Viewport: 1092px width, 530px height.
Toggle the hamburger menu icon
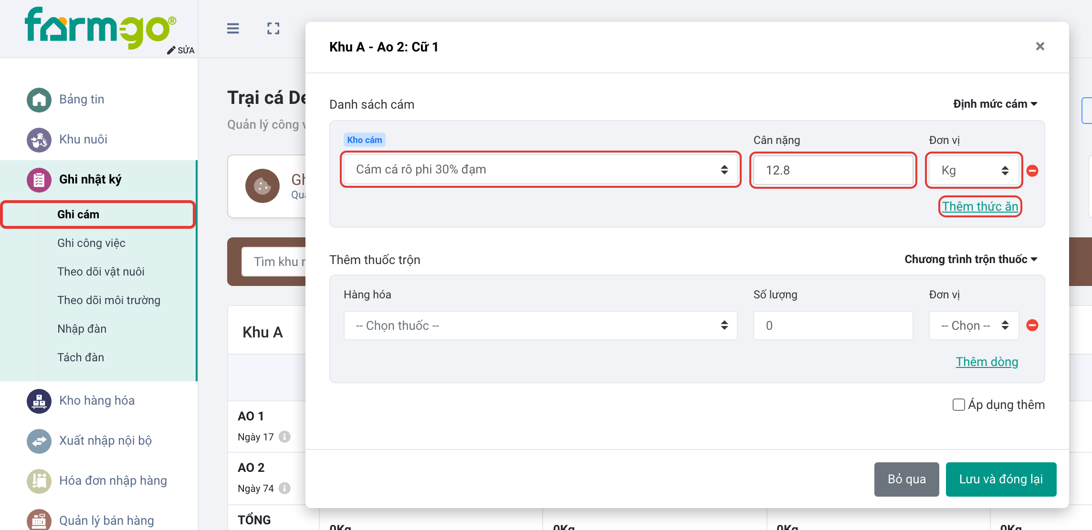[233, 29]
